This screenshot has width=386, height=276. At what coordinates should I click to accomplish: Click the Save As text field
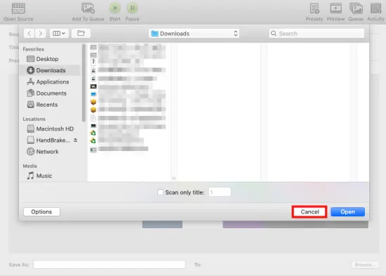click(x=109, y=265)
